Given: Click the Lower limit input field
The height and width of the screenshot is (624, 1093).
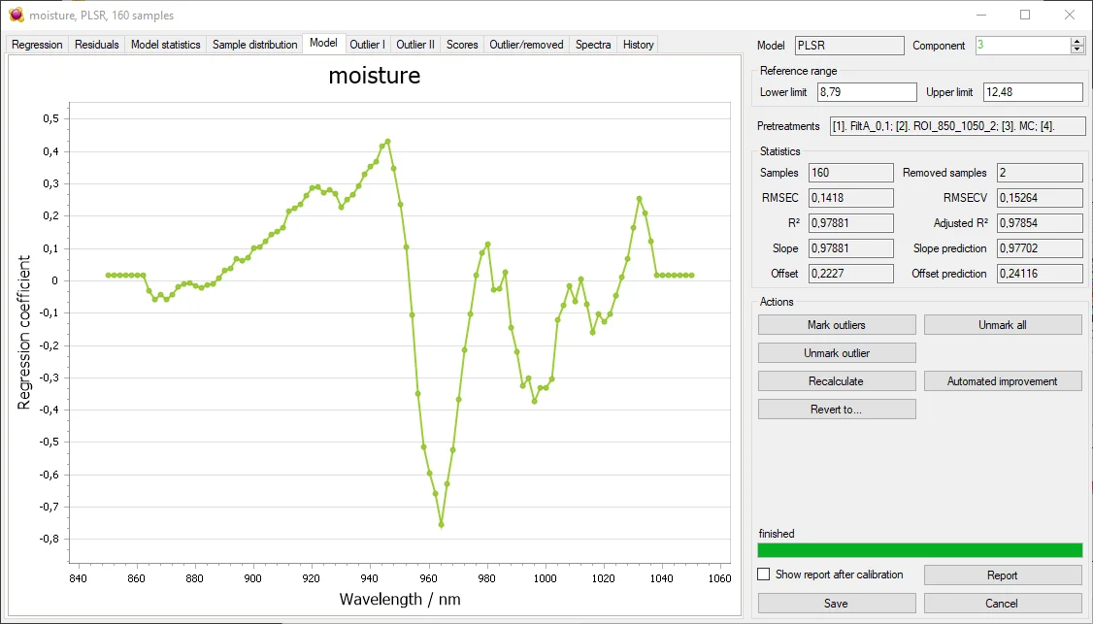Looking at the screenshot, I should [x=866, y=92].
